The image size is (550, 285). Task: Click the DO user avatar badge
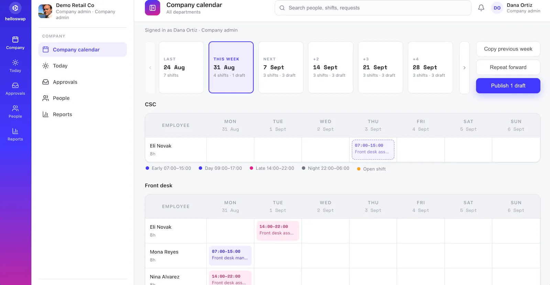tap(497, 8)
